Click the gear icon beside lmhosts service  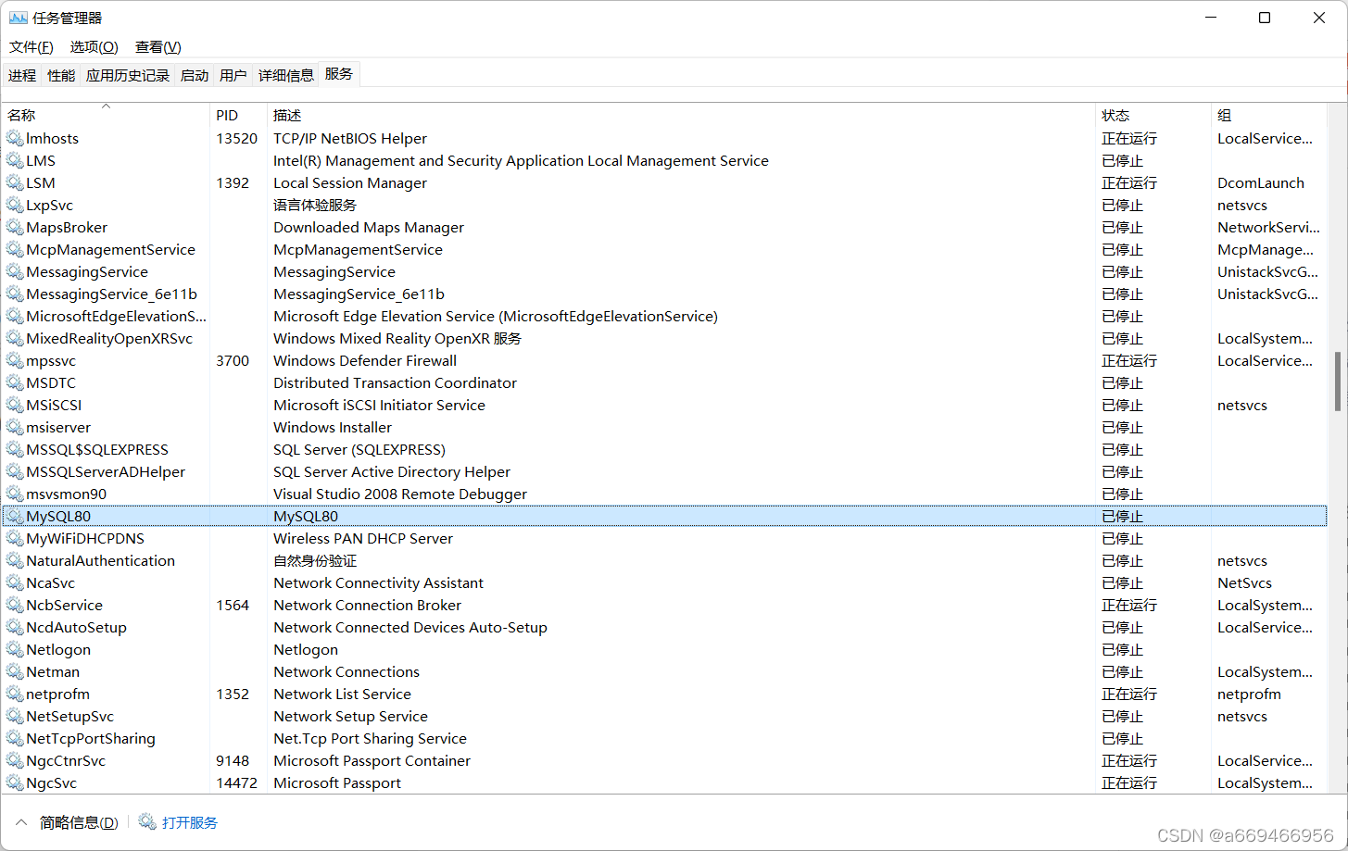(x=15, y=139)
